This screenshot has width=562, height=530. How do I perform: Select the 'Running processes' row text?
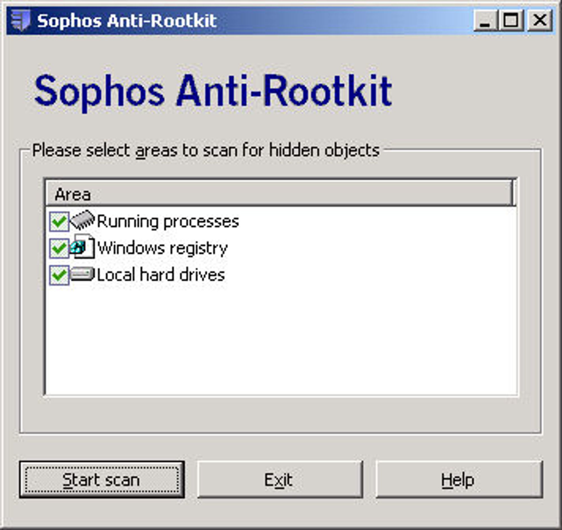click(168, 221)
